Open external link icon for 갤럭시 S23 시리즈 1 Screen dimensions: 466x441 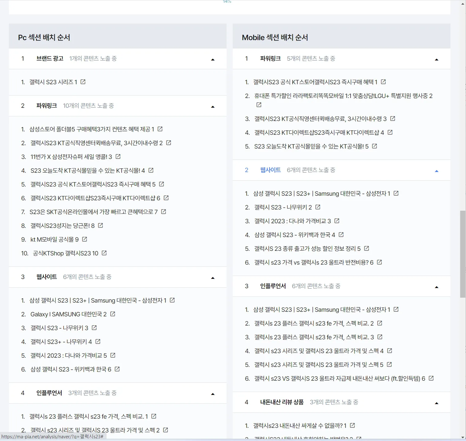point(83,82)
